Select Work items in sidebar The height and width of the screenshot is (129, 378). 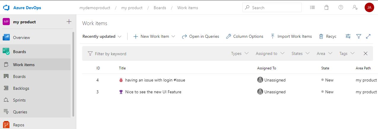tap(35, 65)
